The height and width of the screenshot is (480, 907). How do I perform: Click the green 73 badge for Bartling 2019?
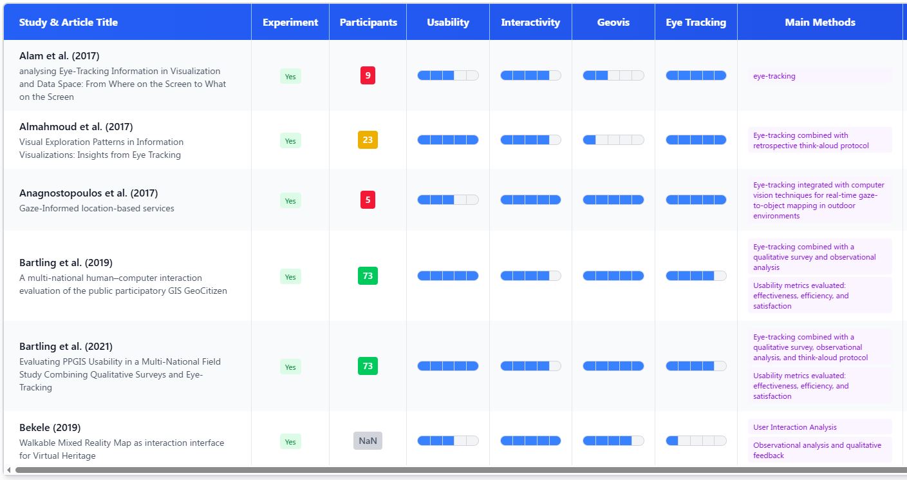pos(368,276)
